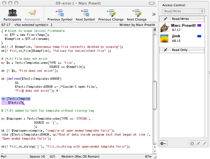Go to Next Symbol
Image resolution: width=210 pixels, height=159 pixels.
pyautogui.click(x=85, y=13)
